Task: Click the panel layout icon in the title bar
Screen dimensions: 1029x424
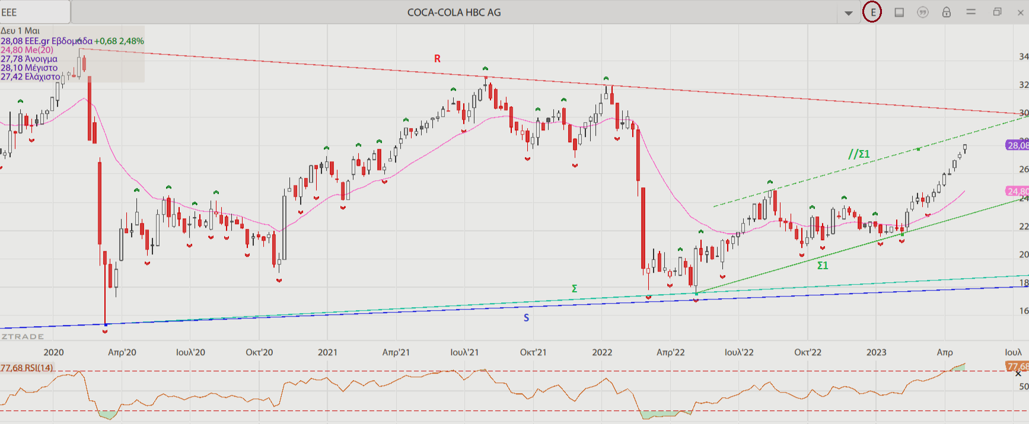Action: (899, 12)
